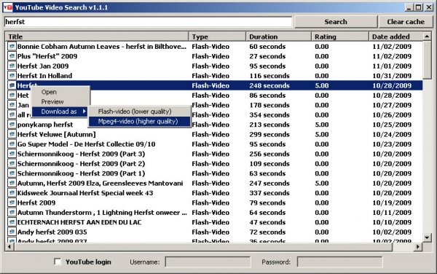
Task: Click video icon beside Herfst In Holland
Action: [x=12, y=75]
